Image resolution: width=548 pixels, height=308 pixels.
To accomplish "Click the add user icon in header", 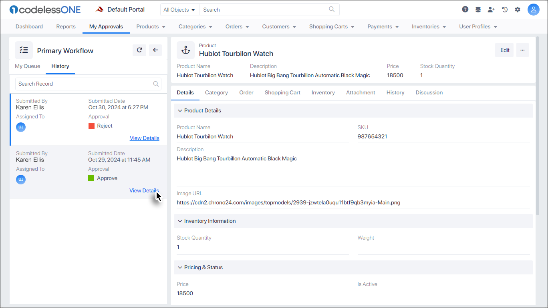I will 491,10.
